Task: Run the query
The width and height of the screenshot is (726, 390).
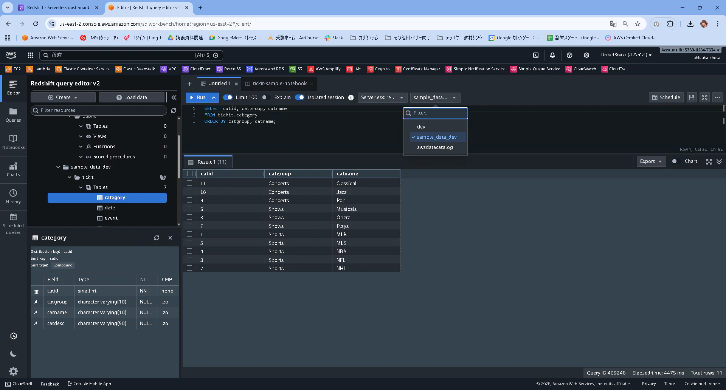Action: coord(198,97)
